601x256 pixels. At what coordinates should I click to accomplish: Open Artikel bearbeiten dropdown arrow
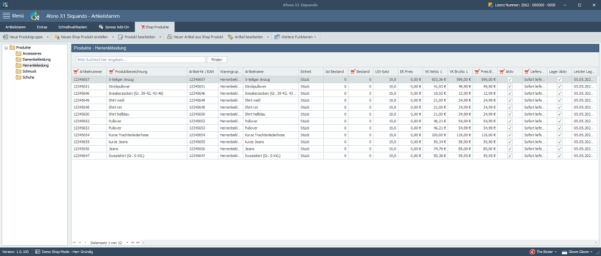pyautogui.click(x=268, y=37)
